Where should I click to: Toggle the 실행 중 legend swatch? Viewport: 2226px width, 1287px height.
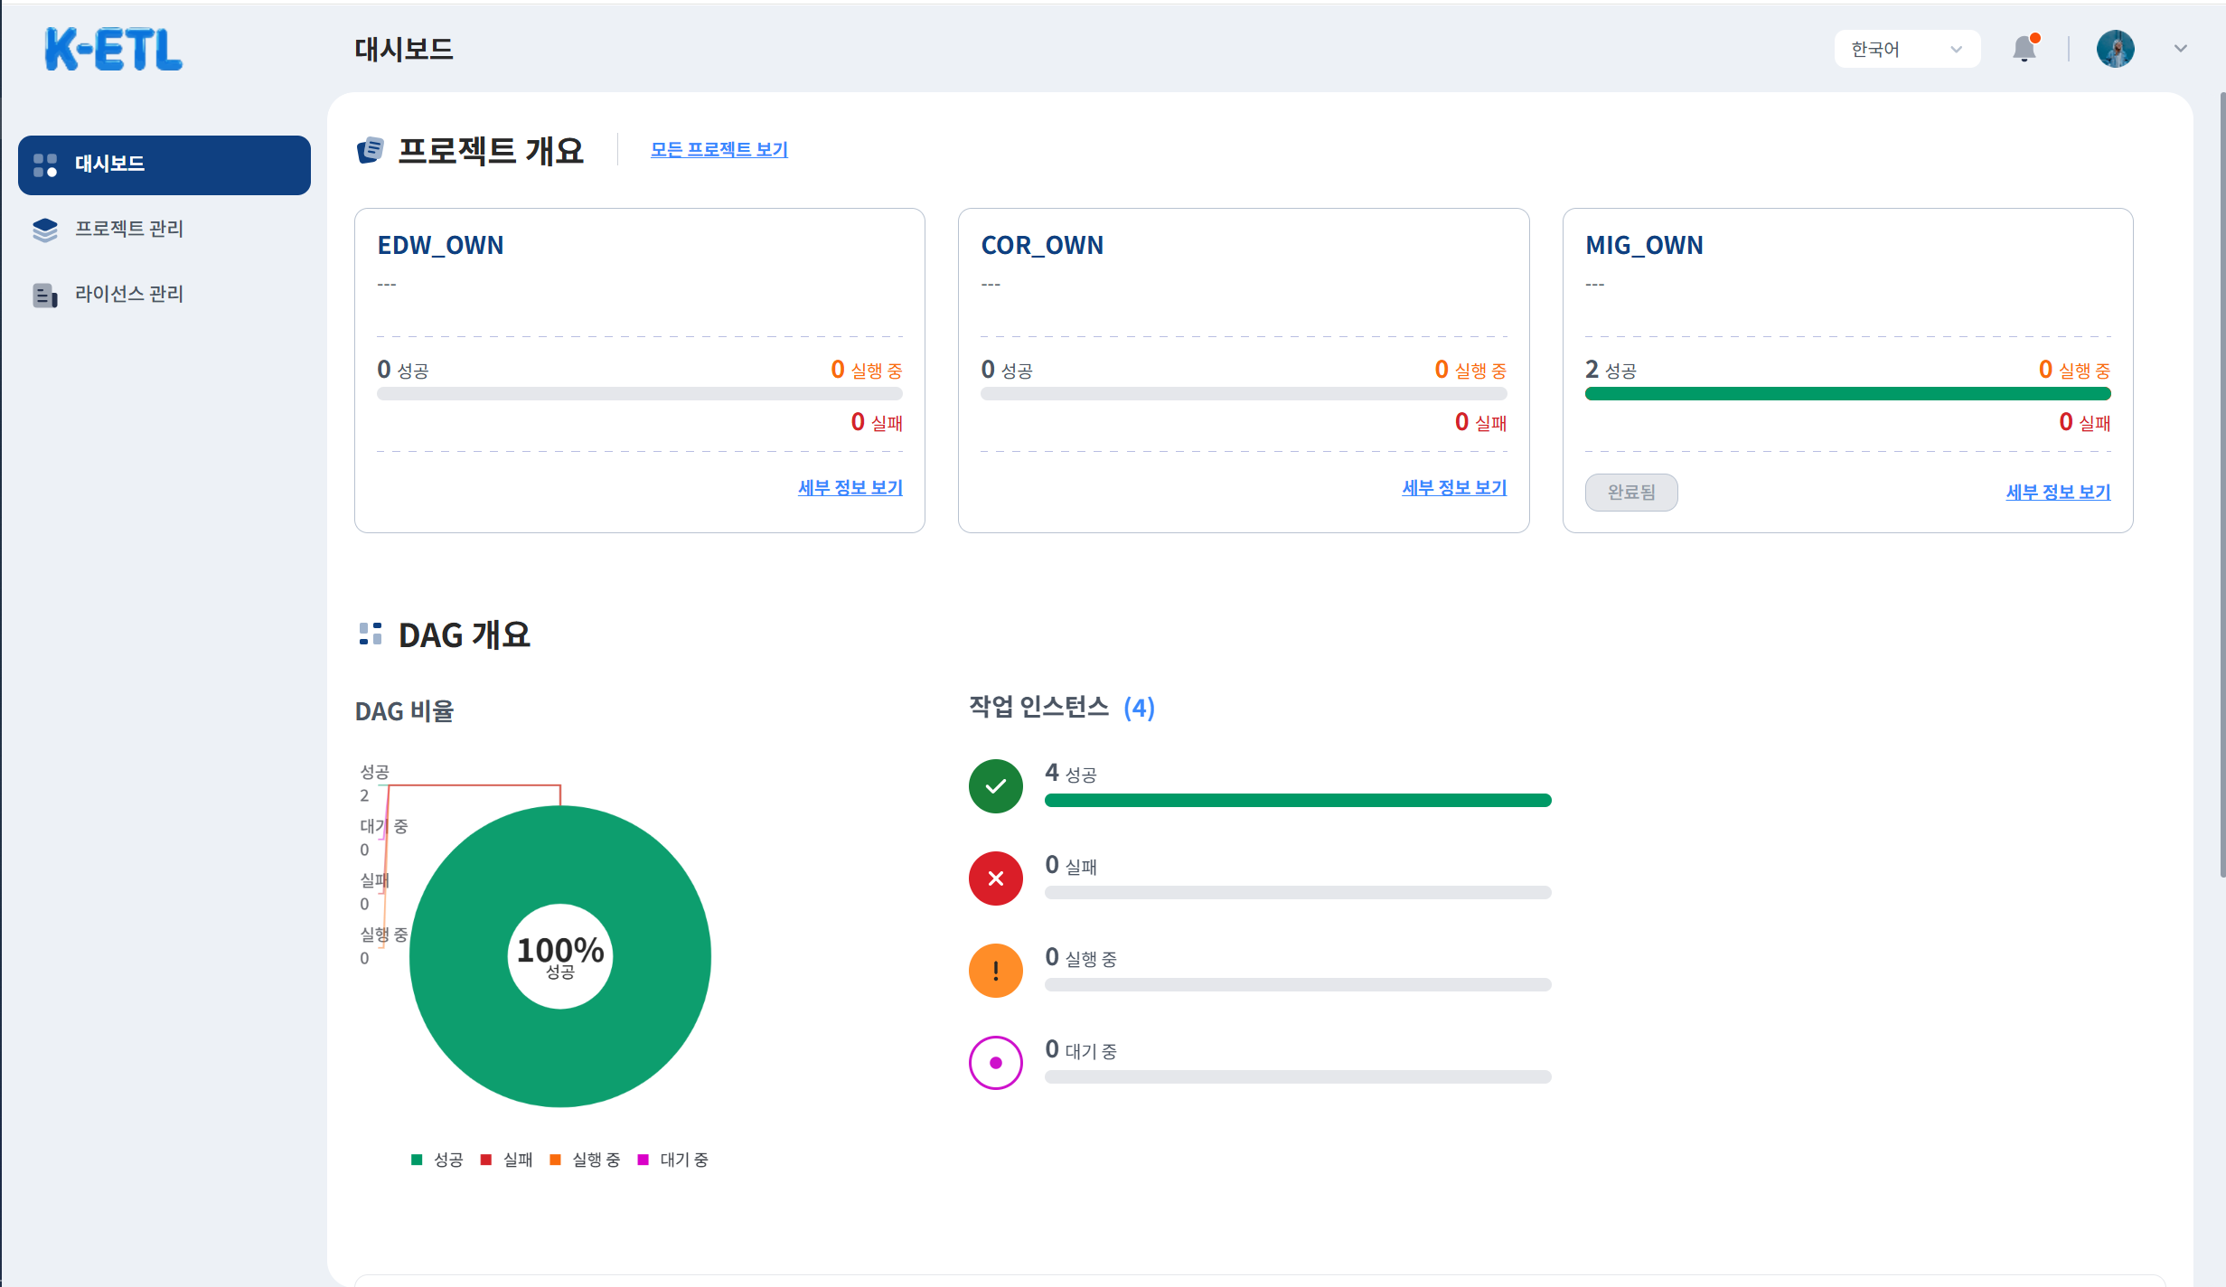556,1160
